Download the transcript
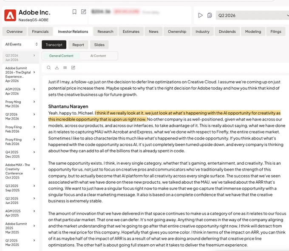The width and height of the screenshot is (289, 251). 57,68
